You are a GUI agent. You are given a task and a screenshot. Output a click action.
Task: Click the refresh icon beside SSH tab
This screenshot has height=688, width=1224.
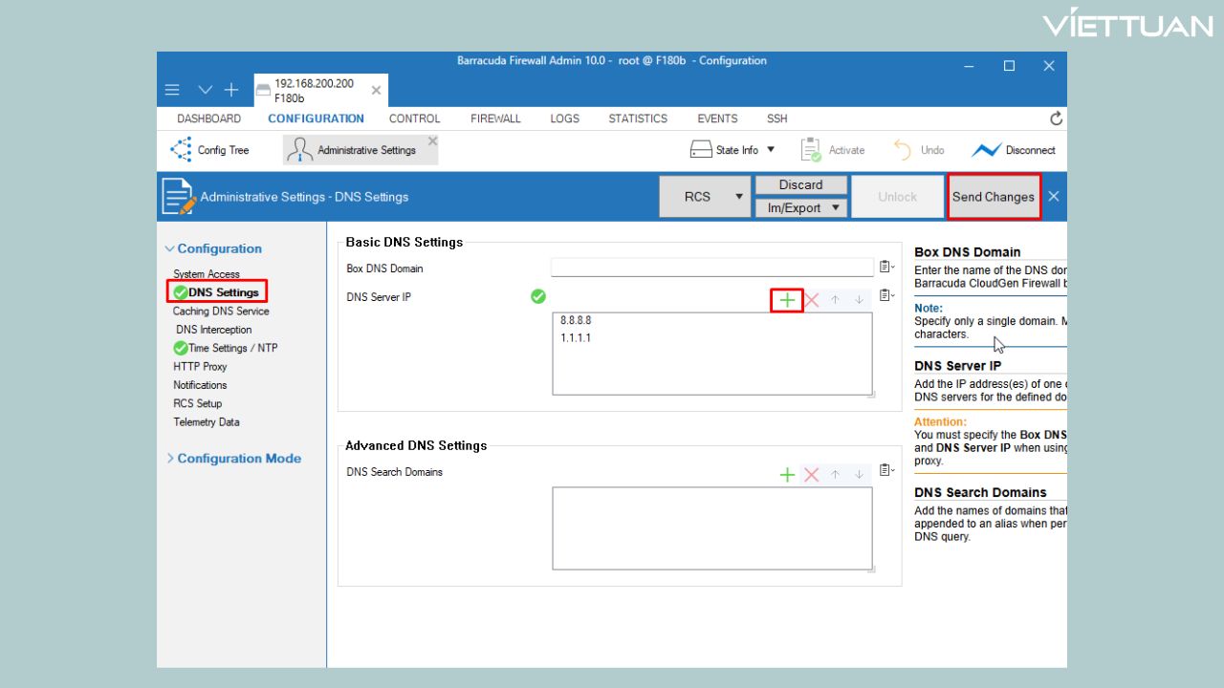tap(1056, 119)
